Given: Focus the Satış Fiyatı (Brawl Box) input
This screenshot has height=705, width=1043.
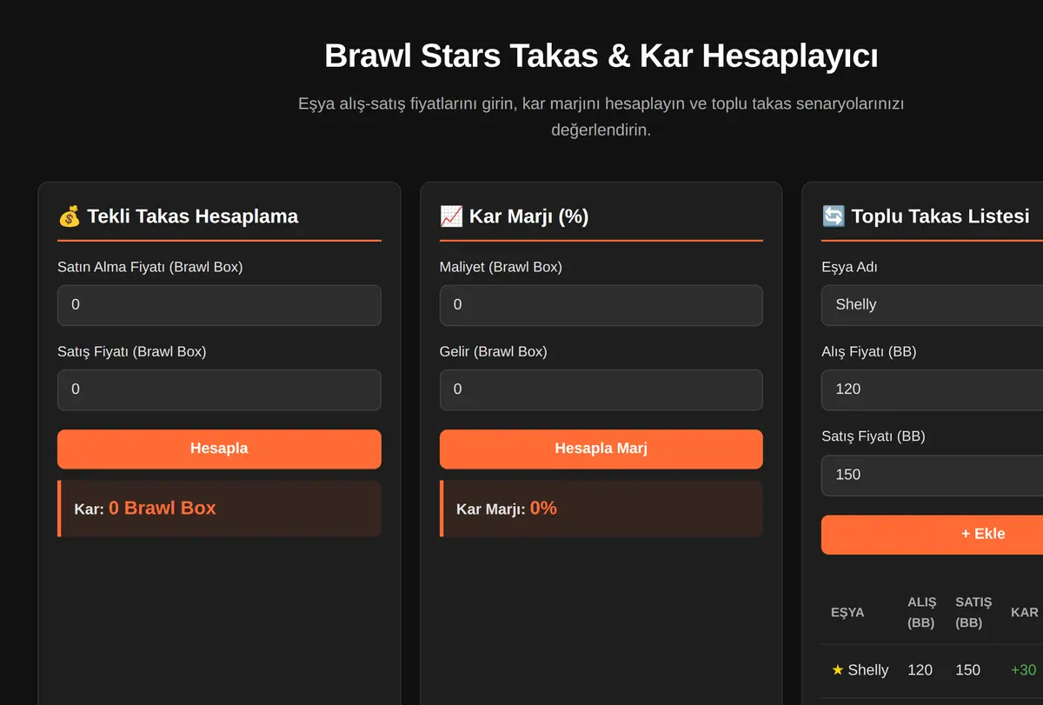Looking at the screenshot, I should coord(219,389).
